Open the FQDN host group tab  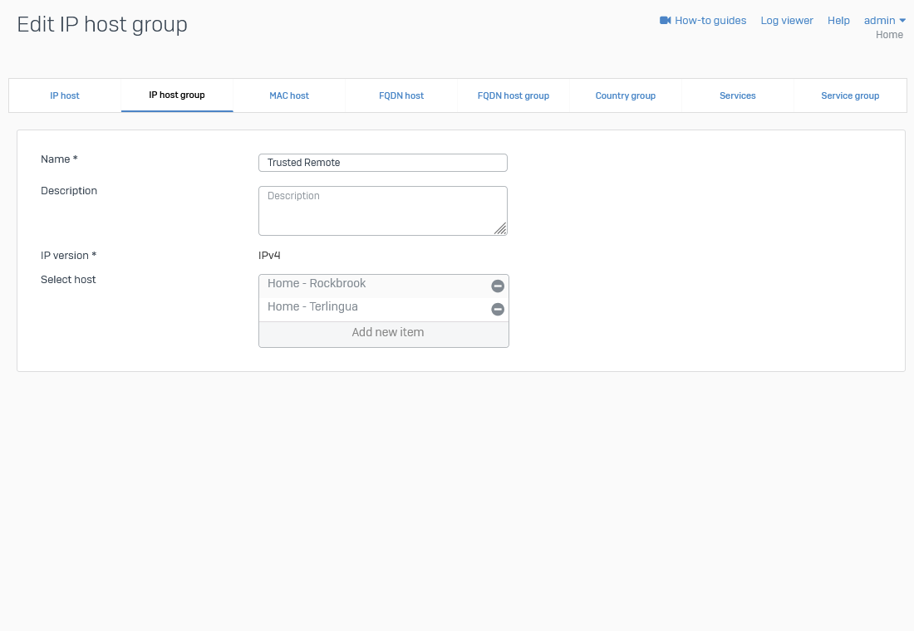click(514, 95)
